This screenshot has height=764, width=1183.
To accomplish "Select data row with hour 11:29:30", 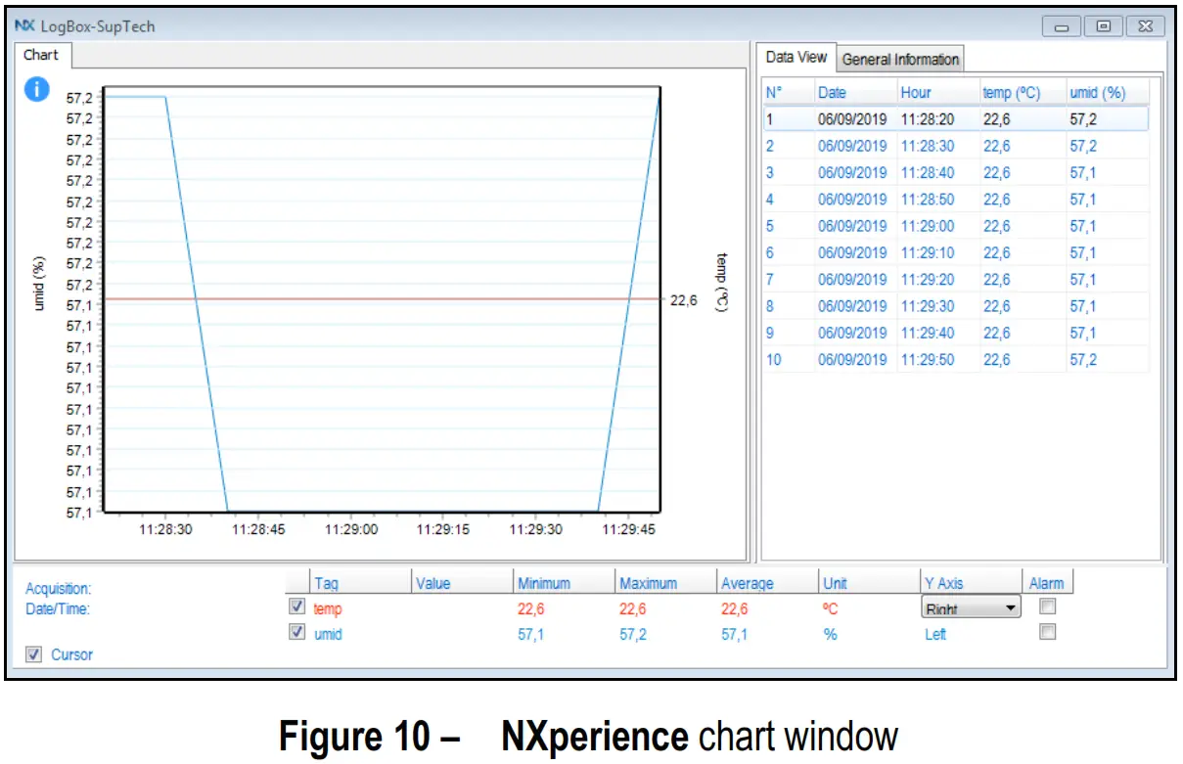I will pos(955,305).
